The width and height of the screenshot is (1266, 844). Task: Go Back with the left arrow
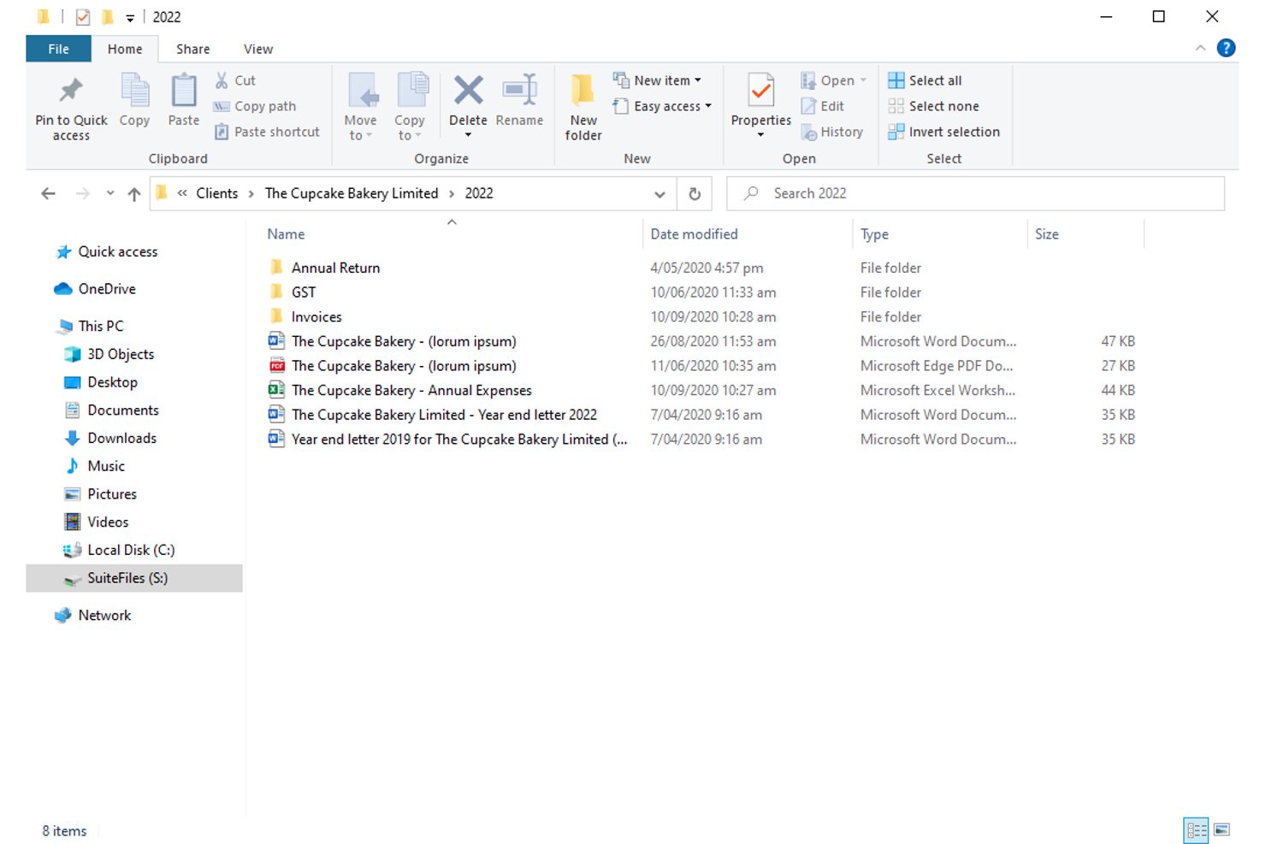pos(49,194)
